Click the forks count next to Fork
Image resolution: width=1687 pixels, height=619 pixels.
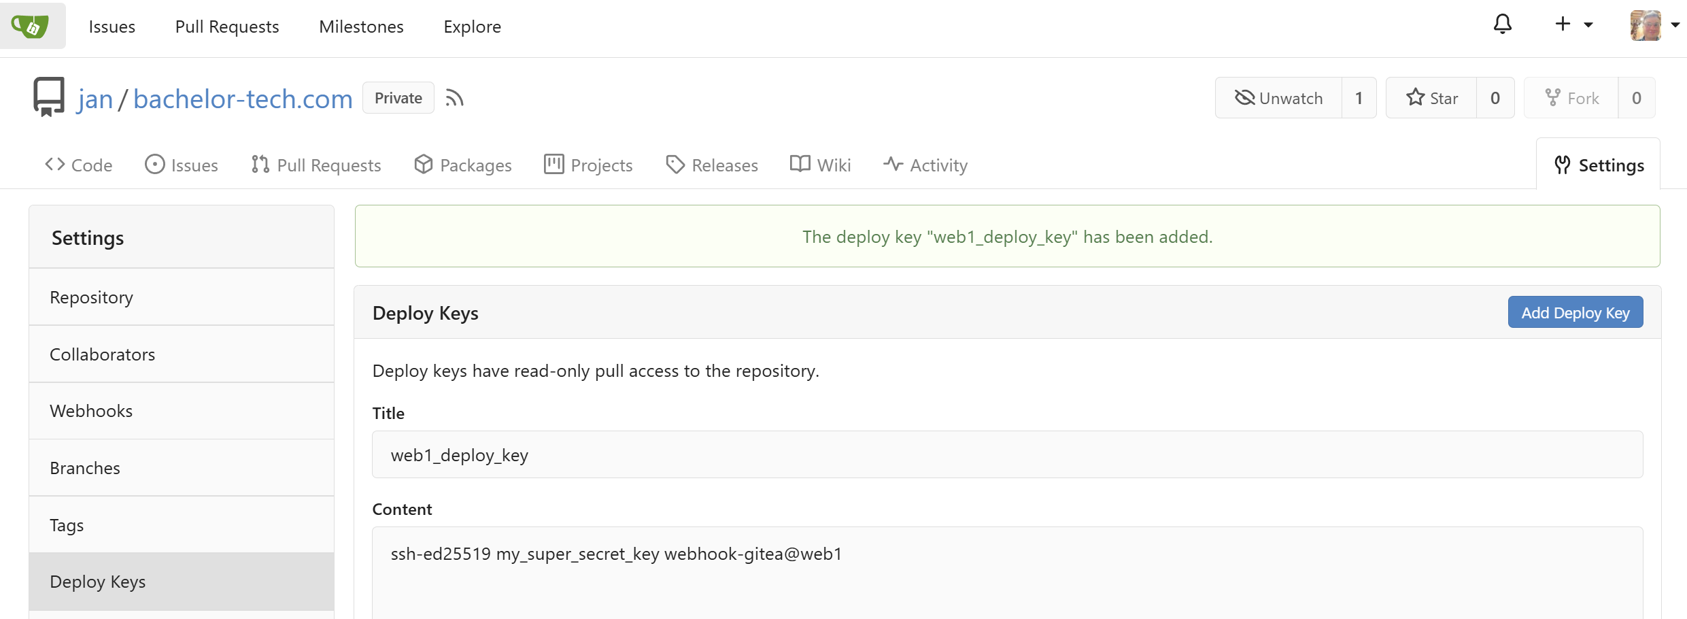coord(1637,98)
